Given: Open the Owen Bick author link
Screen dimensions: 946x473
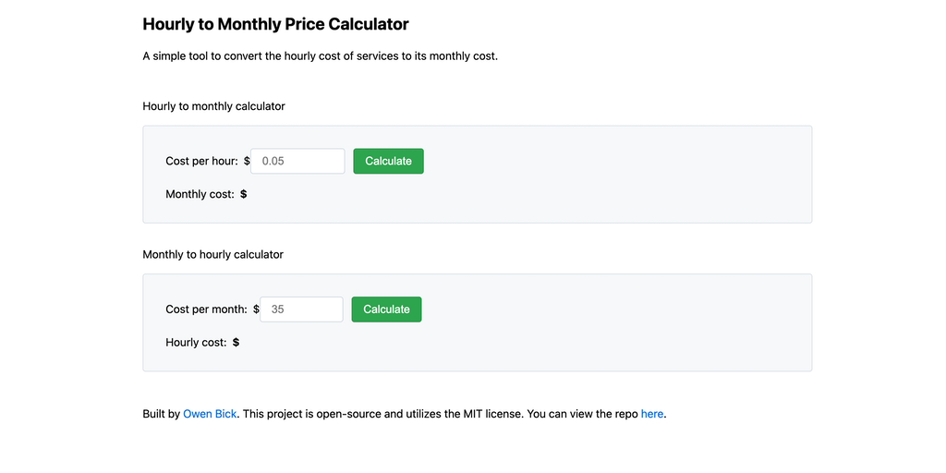Looking at the screenshot, I should click(210, 414).
